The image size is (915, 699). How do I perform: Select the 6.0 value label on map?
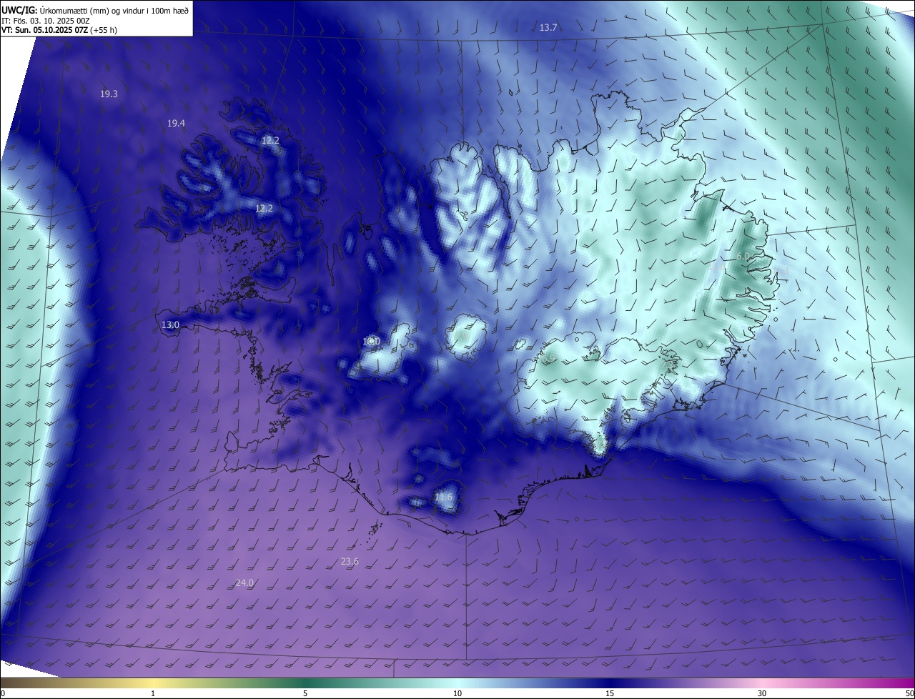tap(742, 256)
